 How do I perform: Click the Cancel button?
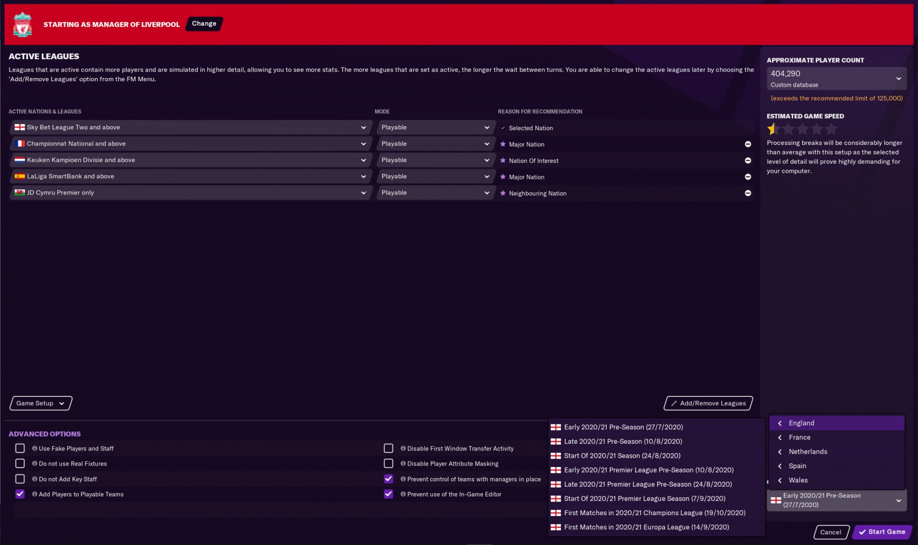click(831, 531)
